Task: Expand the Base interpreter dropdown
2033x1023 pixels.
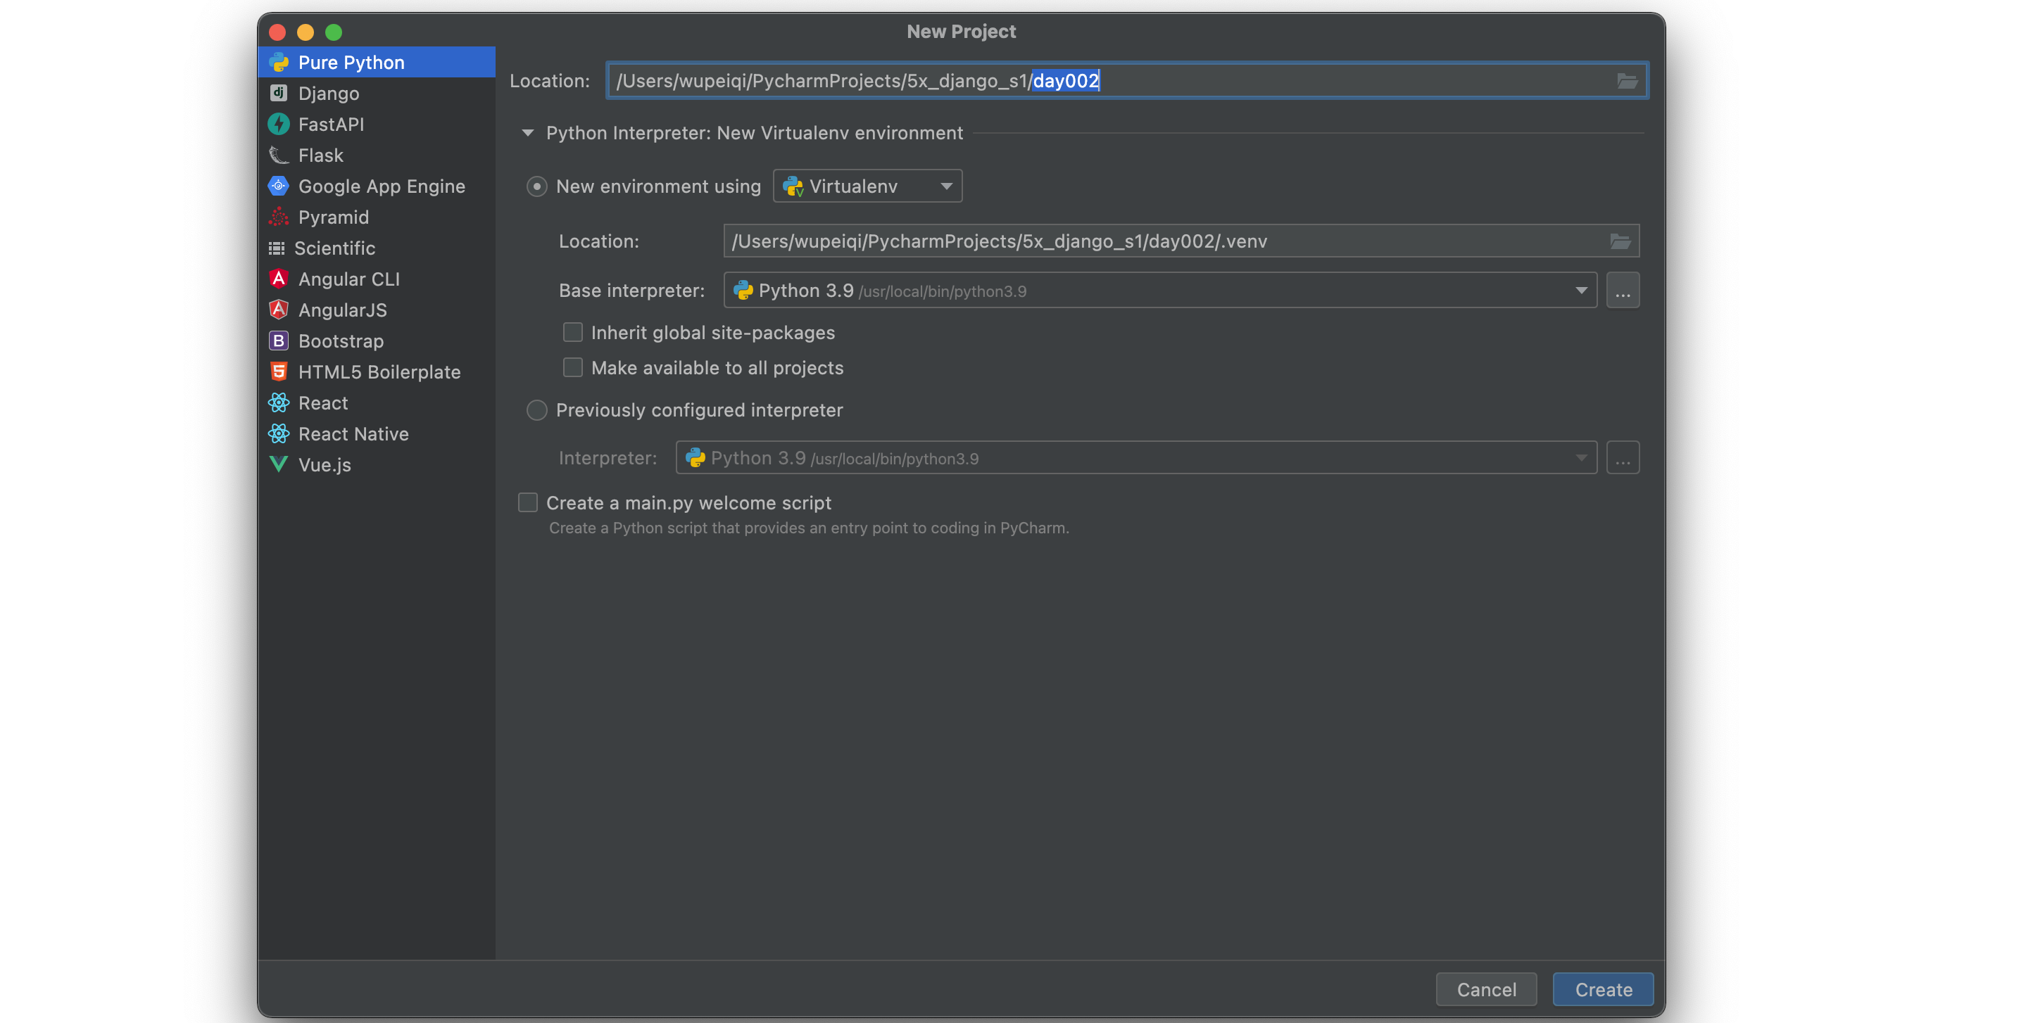Action: click(x=1581, y=291)
